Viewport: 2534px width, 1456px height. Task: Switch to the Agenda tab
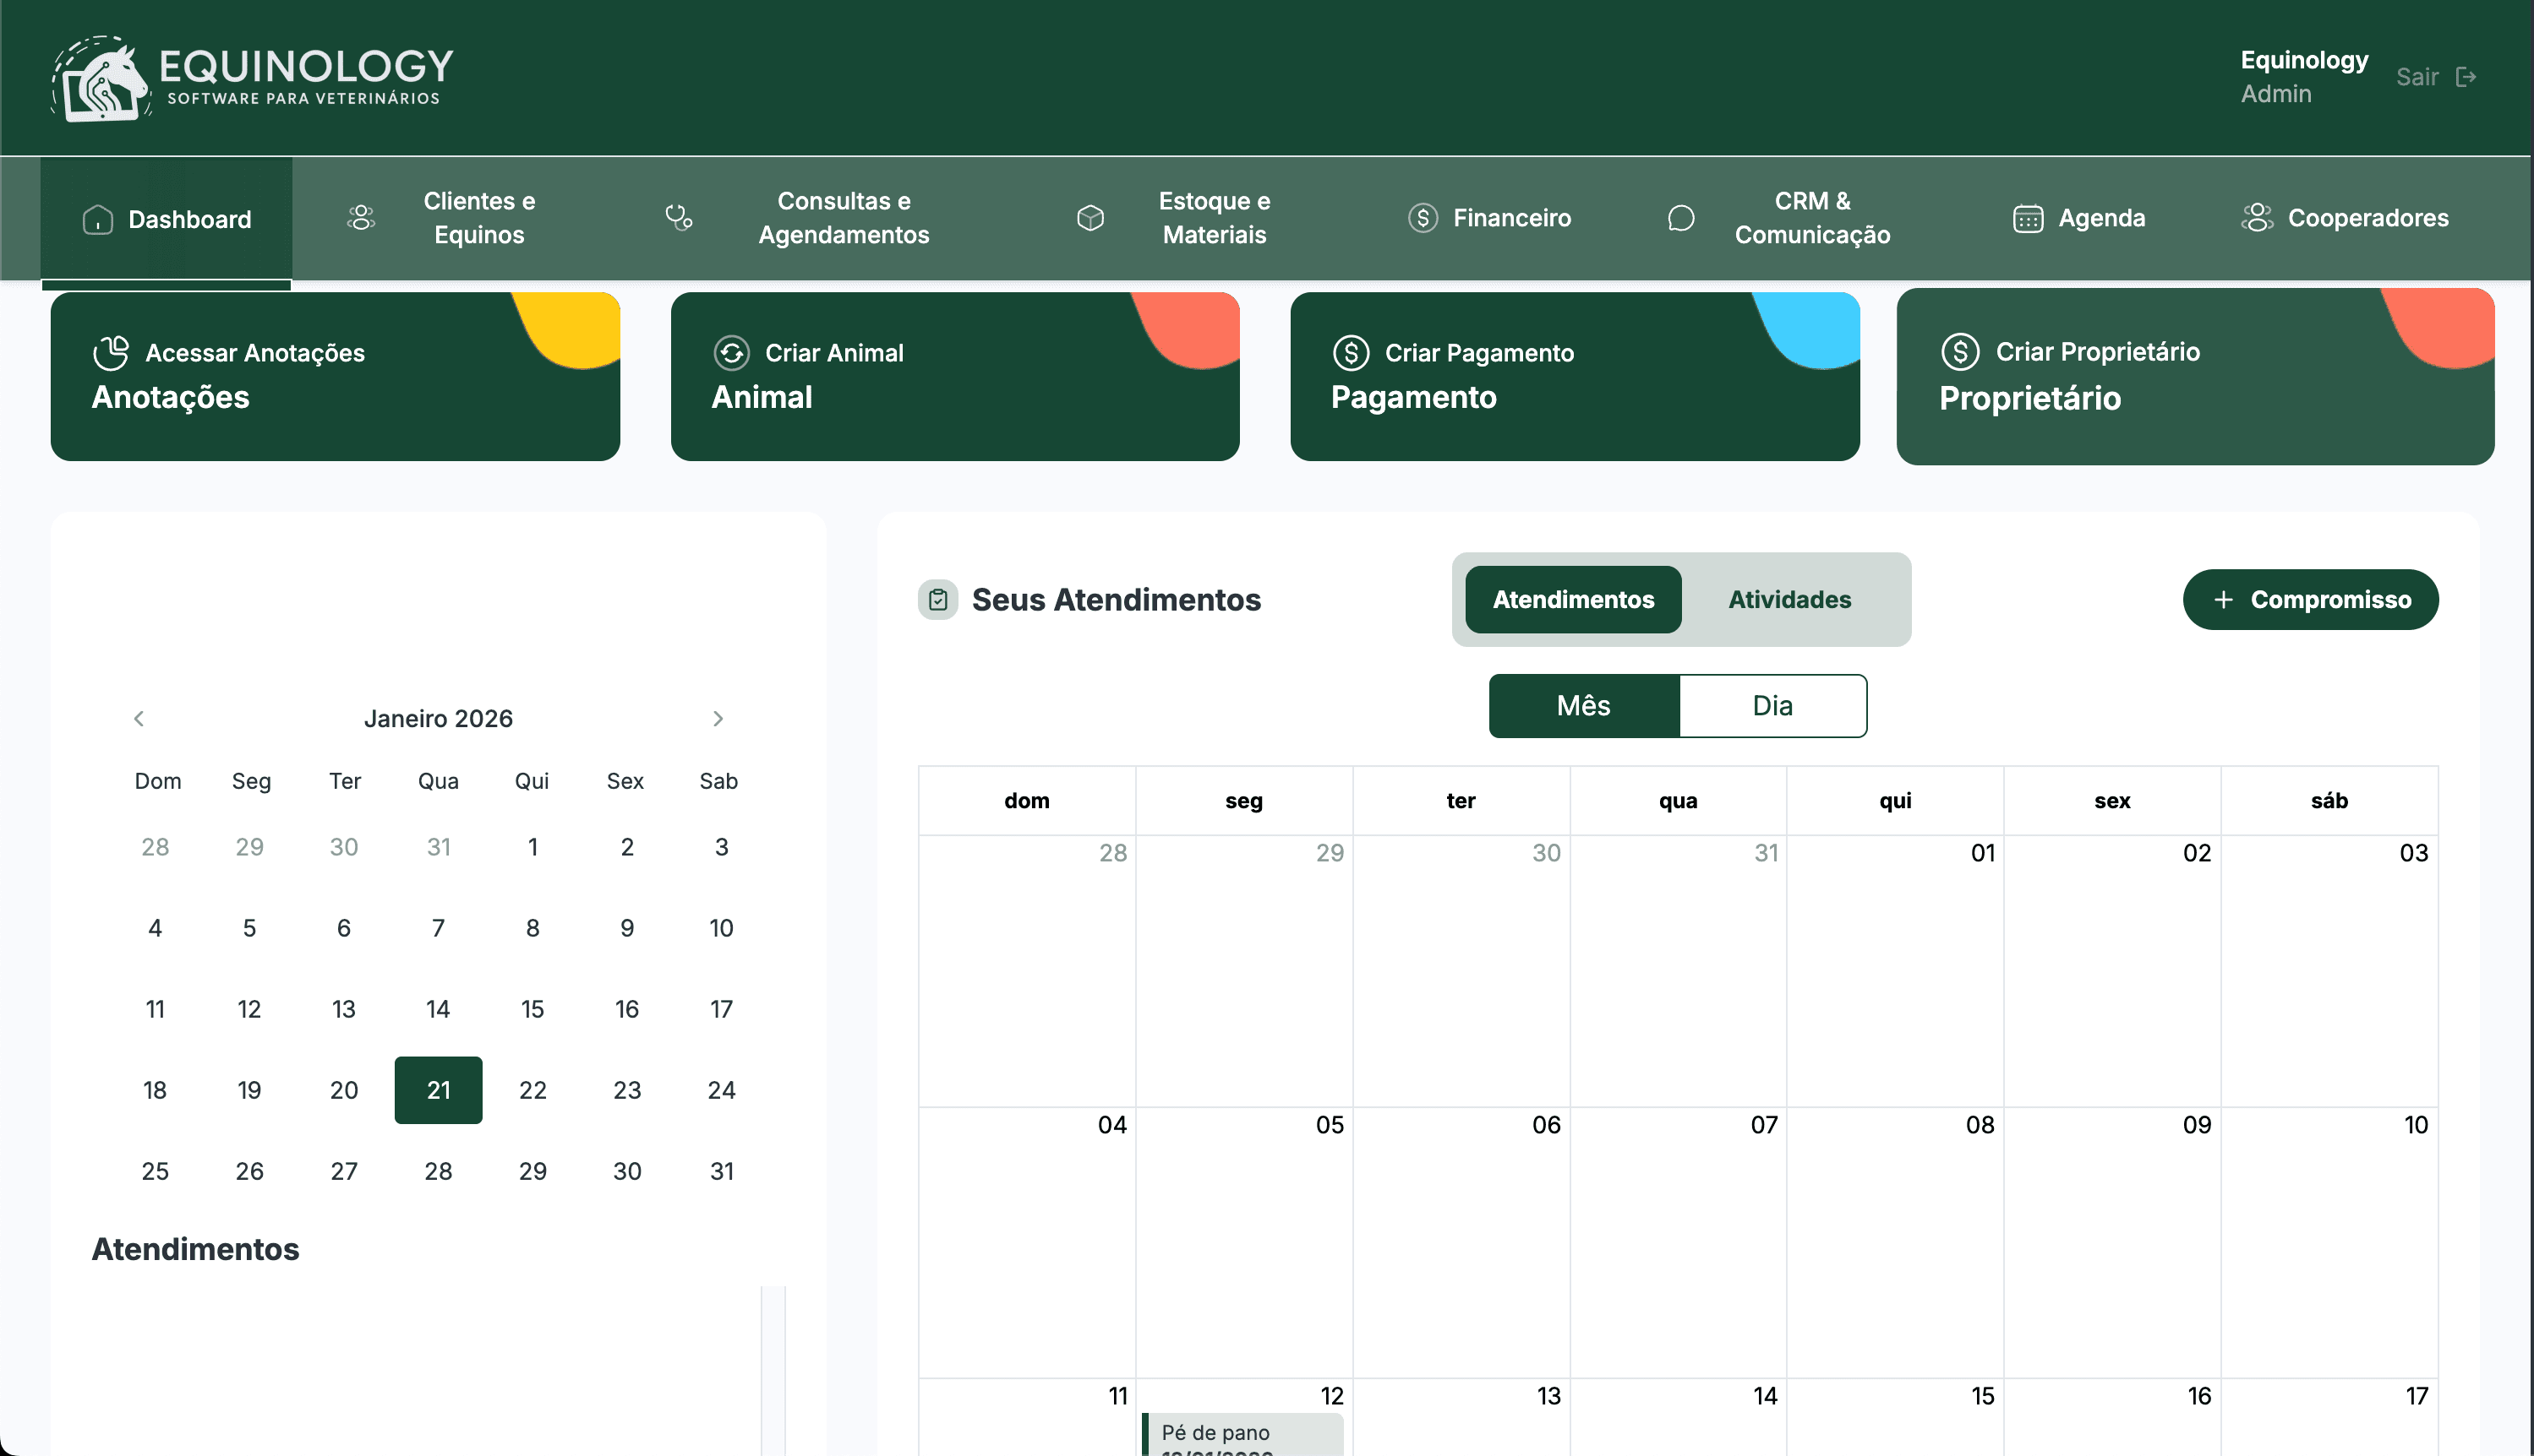[2100, 217]
